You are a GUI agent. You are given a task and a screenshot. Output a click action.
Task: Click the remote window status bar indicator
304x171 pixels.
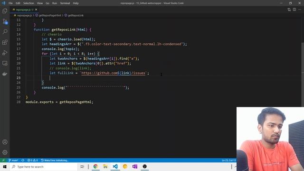coord(3,161)
